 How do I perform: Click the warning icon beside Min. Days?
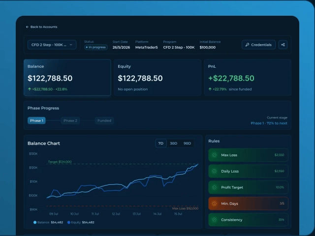215,204
